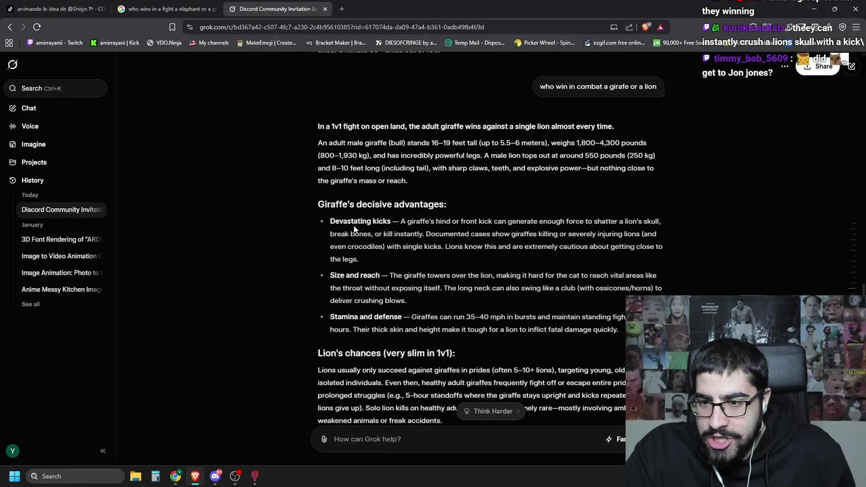Open the Windows Start menu
The width and height of the screenshot is (866, 487).
tap(14, 476)
